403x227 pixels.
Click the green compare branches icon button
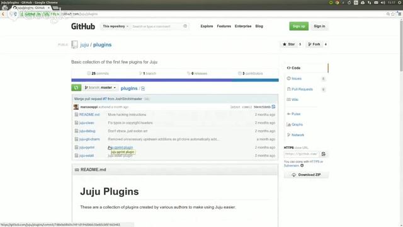[x=76, y=88]
